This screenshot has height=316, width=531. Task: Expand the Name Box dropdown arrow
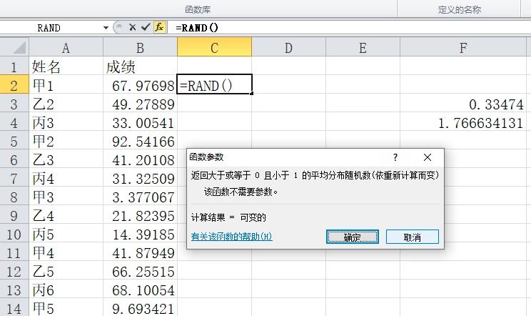(x=106, y=27)
